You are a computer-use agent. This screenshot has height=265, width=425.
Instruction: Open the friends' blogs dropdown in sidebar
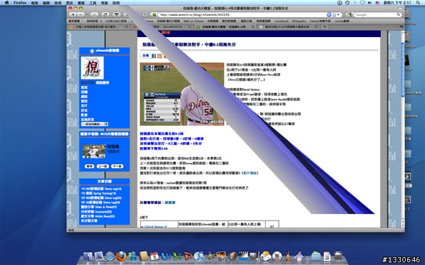tap(94, 124)
